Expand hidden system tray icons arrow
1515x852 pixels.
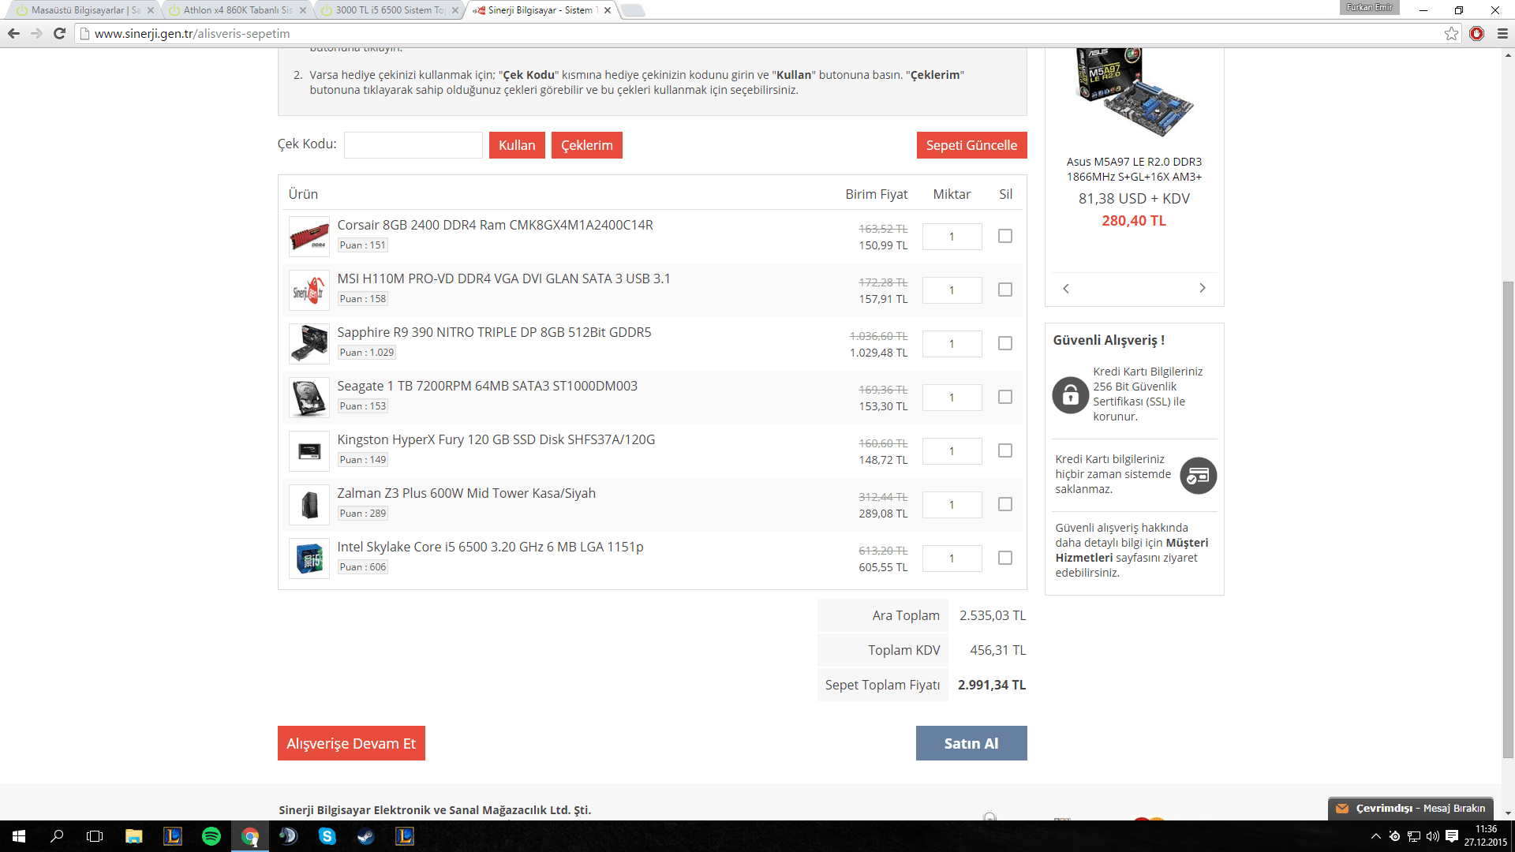click(x=1375, y=836)
